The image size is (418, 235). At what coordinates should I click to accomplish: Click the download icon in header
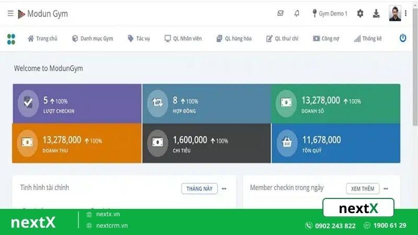[x=376, y=14]
